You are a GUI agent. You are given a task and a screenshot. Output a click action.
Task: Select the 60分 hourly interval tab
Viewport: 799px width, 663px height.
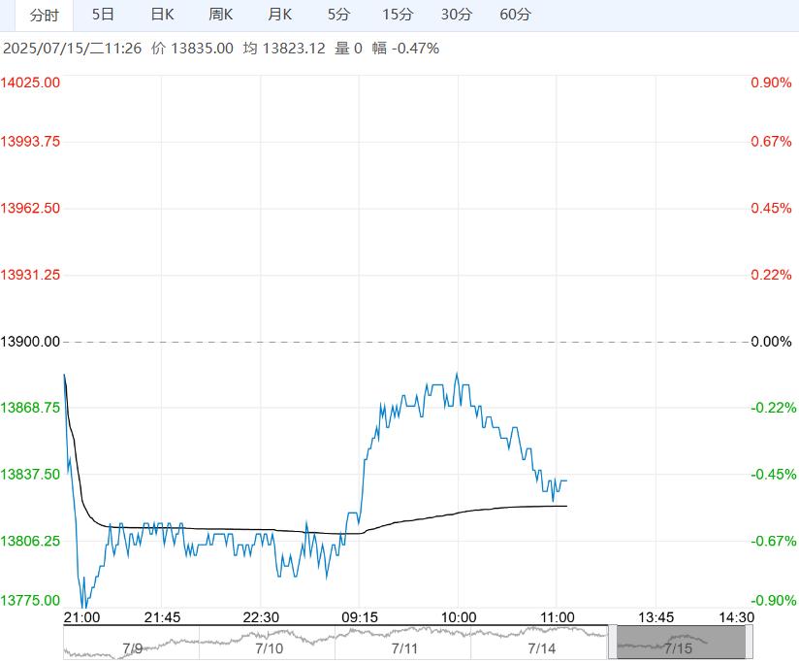[x=515, y=15]
